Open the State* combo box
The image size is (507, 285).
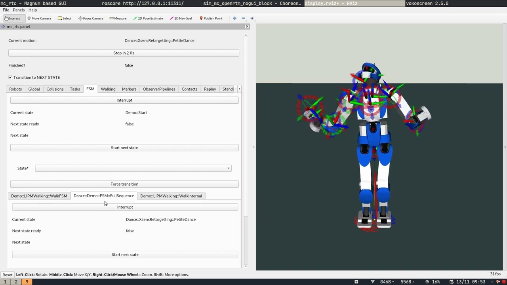pos(133,168)
